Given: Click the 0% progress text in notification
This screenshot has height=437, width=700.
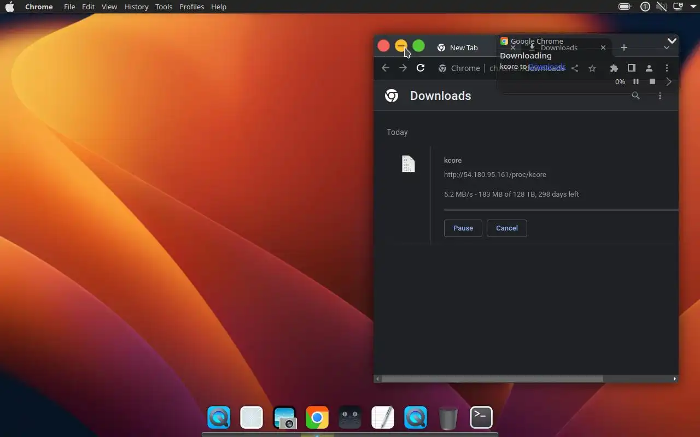Looking at the screenshot, I should (620, 82).
